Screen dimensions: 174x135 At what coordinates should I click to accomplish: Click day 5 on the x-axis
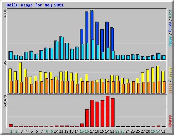(32, 131)
